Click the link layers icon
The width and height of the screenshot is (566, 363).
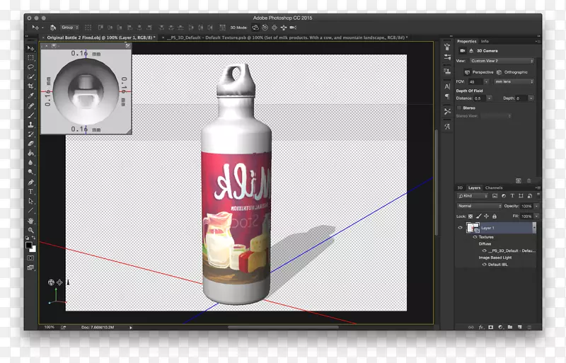[470, 327]
